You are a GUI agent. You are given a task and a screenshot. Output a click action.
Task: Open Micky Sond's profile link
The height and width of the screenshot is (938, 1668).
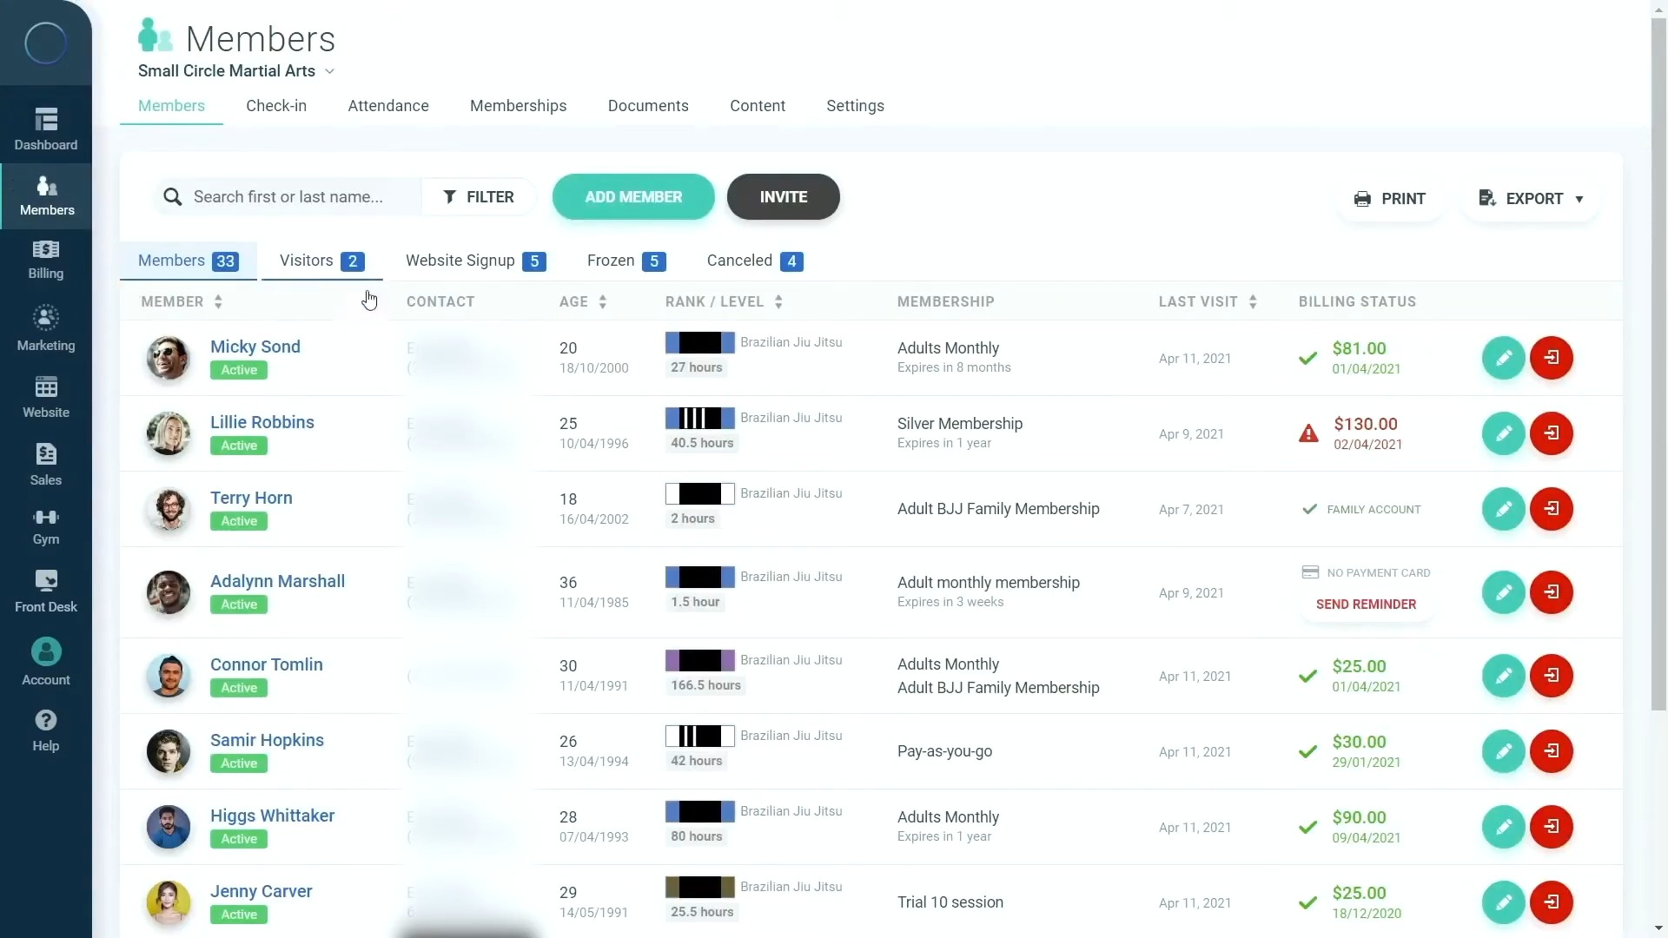pyautogui.click(x=255, y=347)
